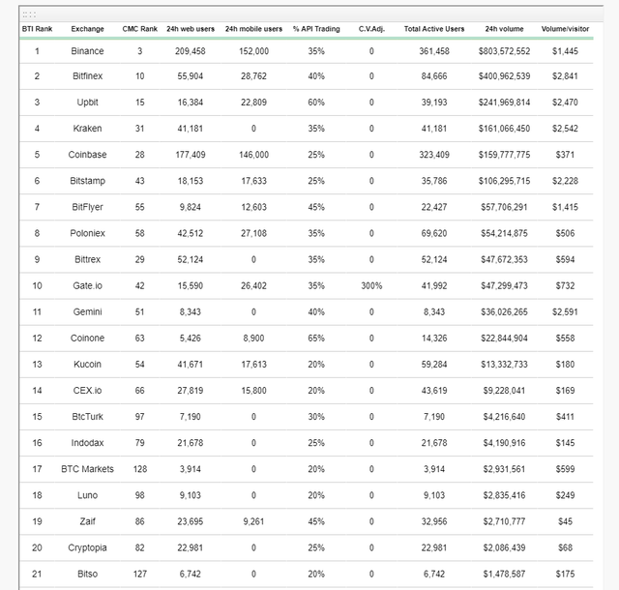Sort by Volume/visitor column header
This screenshot has height=590, width=619.
click(x=565, y=29)
